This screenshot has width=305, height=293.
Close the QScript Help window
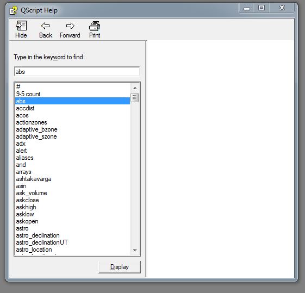pyautogui.click(x=282, y=8)
